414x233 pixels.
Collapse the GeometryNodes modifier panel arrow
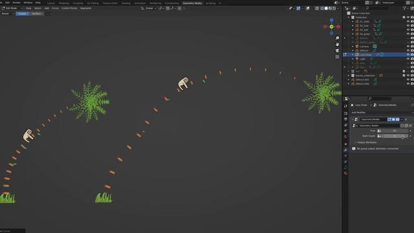353,119
